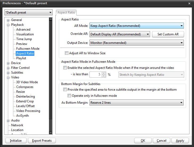Select Colorspaces in the tree

point(25,87)
